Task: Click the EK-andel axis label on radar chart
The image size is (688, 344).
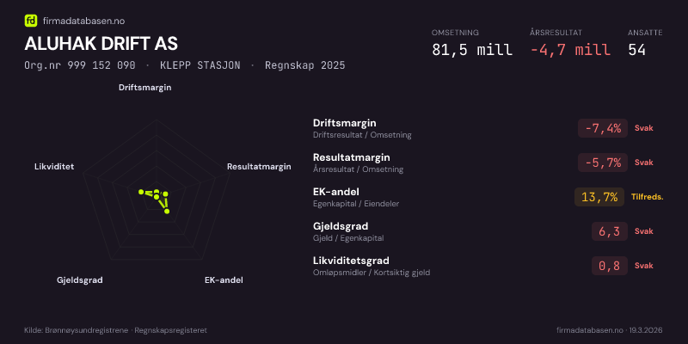Action: [224, 280]
